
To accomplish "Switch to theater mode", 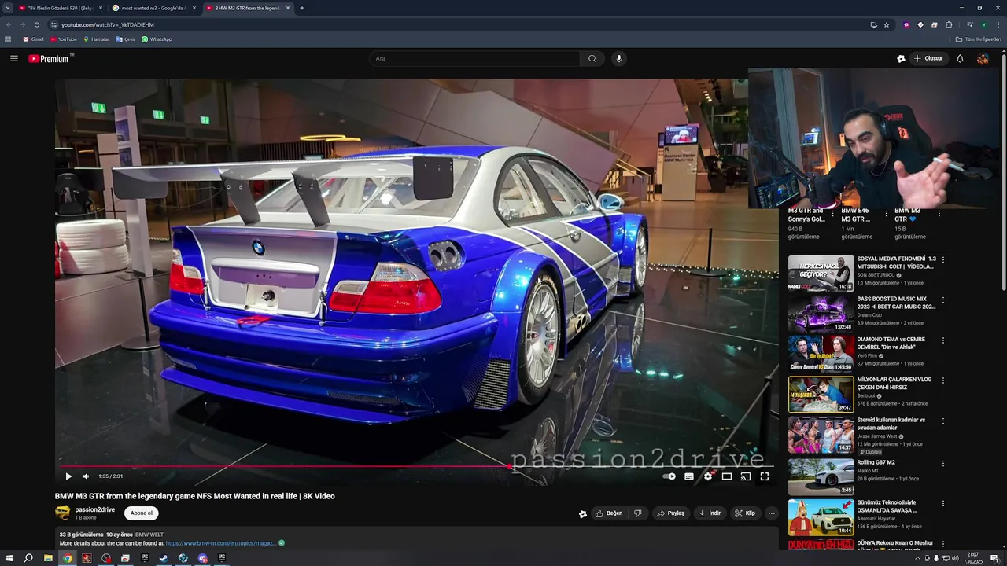I will pos(727,476).
